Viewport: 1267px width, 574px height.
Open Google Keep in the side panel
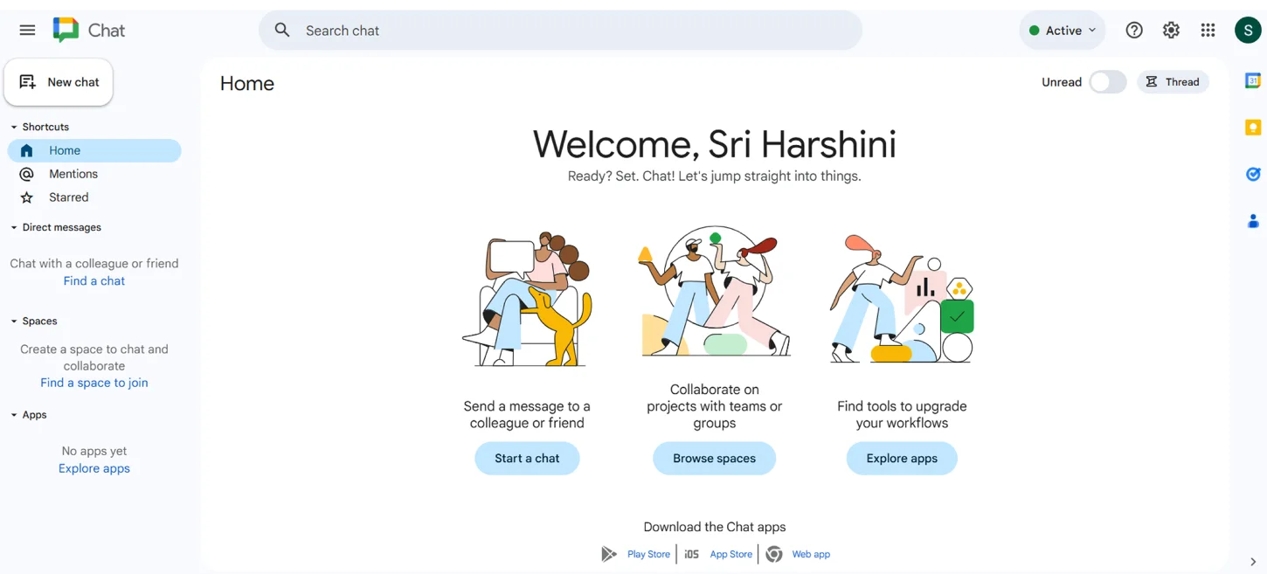(1252, 127)
